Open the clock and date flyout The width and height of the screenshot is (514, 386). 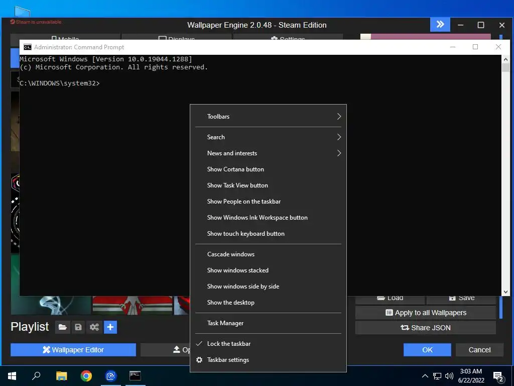[x=471, y=376]
